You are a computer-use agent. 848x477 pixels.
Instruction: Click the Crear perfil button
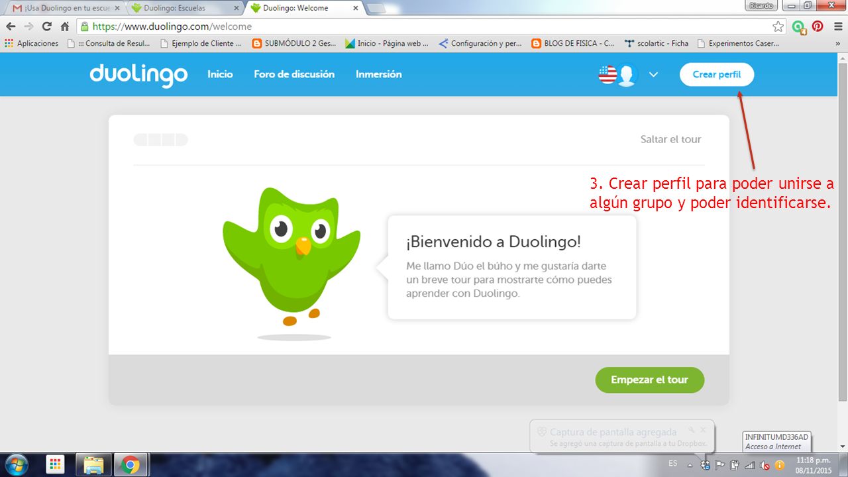(717, 75)
